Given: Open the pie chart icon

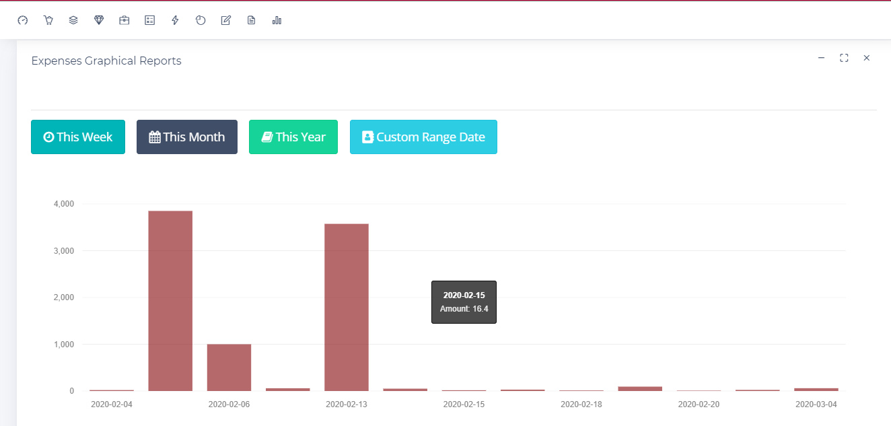Looking at the screenshot, I should pyautogui.click(x=201, y=20).
